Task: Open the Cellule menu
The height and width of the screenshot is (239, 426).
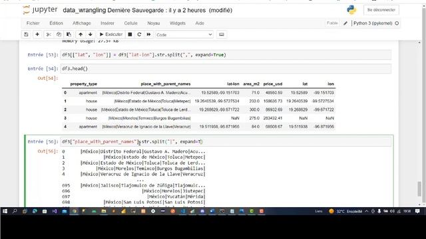Action: 130,23
